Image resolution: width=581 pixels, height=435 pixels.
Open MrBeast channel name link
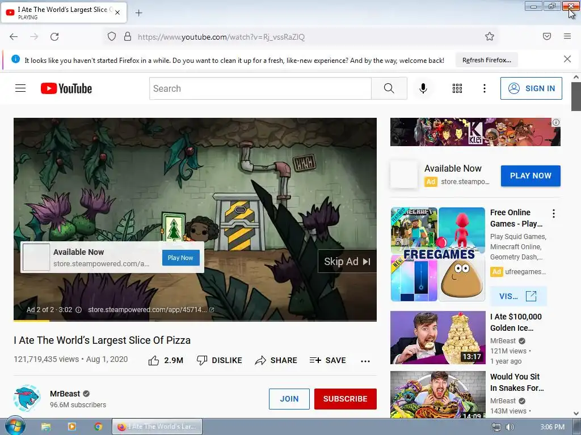click(65, 394)
